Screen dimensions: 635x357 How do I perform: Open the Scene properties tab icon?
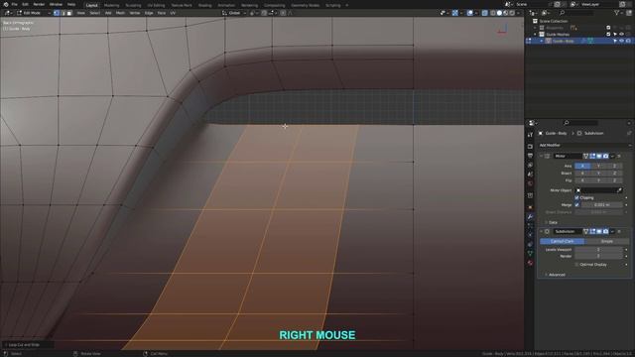tap(530, 175)
